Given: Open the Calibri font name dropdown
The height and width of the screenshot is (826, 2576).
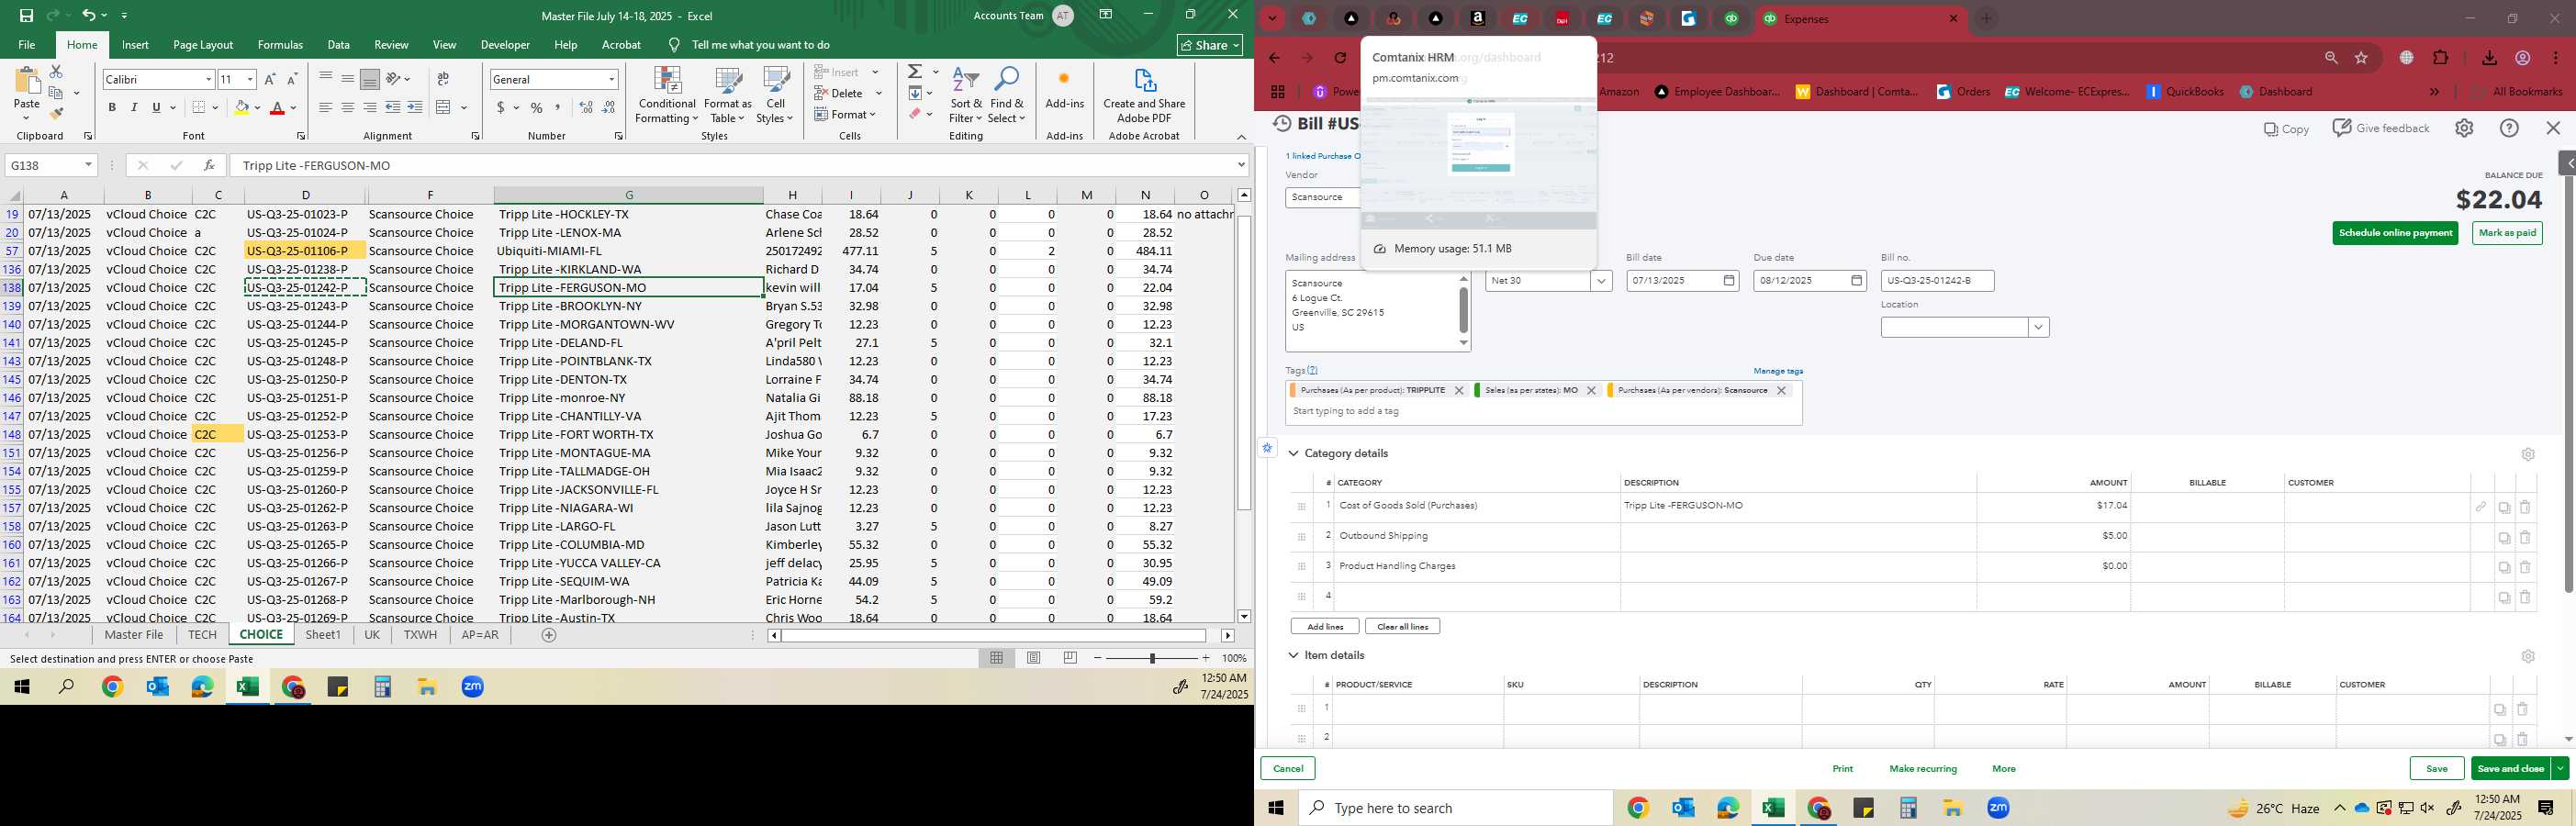Looking at the screenshot, I should click(x=208, y=79).
